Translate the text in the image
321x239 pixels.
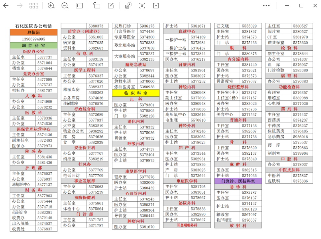128,6
